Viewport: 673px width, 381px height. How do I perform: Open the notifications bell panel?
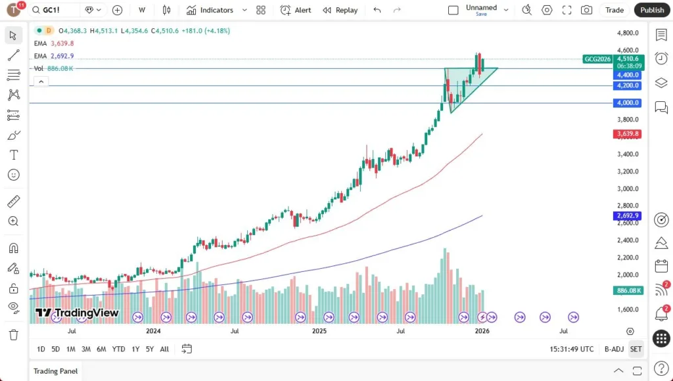tap(661, 314)
